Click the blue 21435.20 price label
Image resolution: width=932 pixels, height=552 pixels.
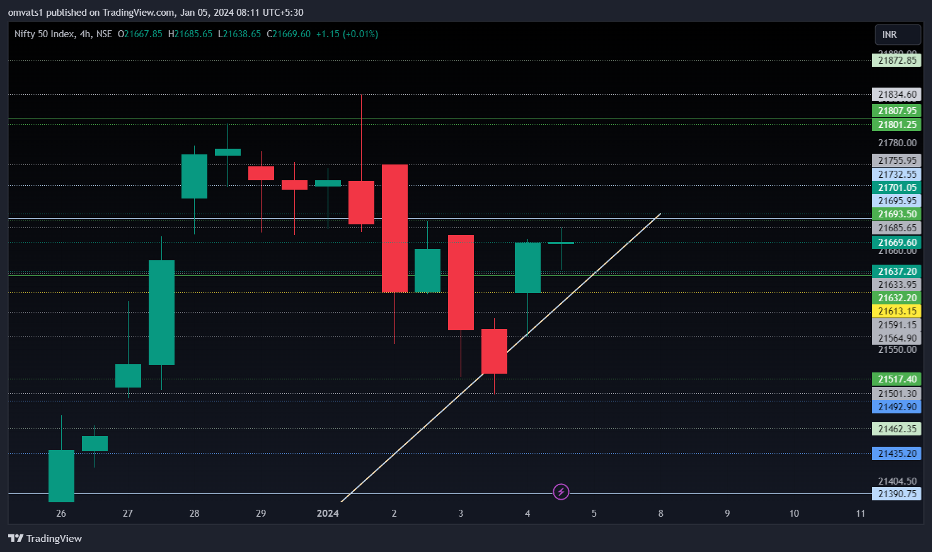(897, 454)
